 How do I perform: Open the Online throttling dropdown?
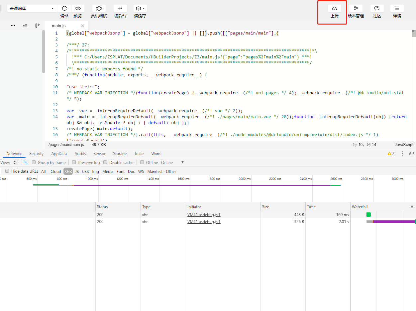[172, 163]
